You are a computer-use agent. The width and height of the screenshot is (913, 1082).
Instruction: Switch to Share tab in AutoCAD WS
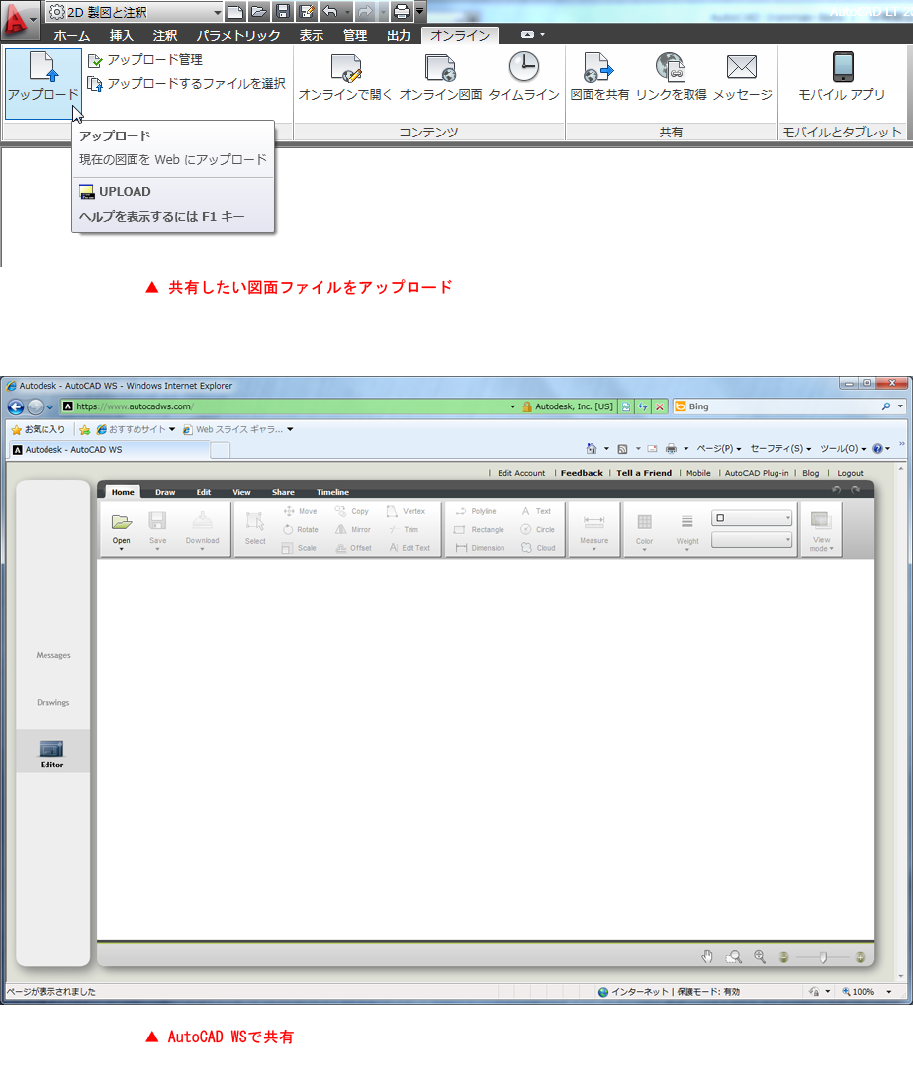(x=283, y=492)
